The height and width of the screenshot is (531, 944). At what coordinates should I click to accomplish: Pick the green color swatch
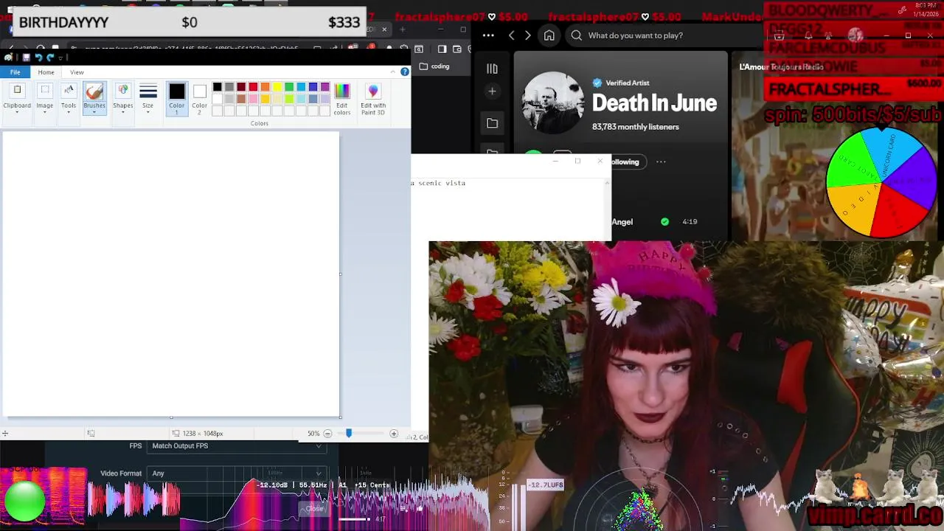click(x=289, y=87)
